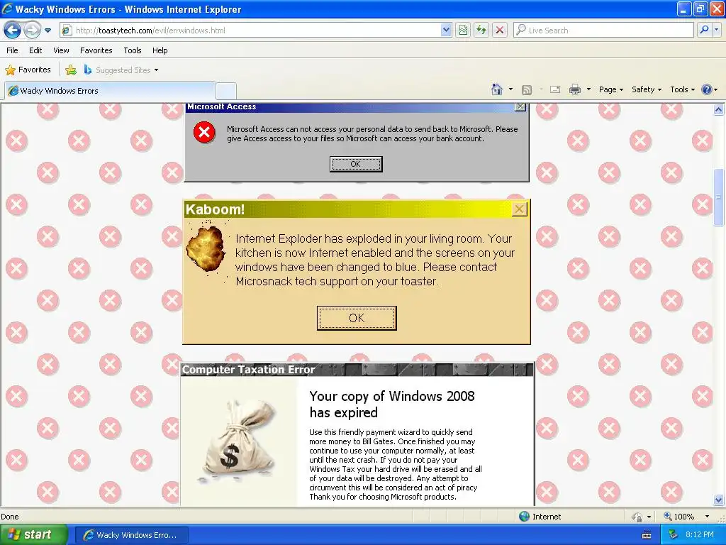Click the vertical scrollbar thumb
Screen dimensions: 726x545
(x=719, y=197)
